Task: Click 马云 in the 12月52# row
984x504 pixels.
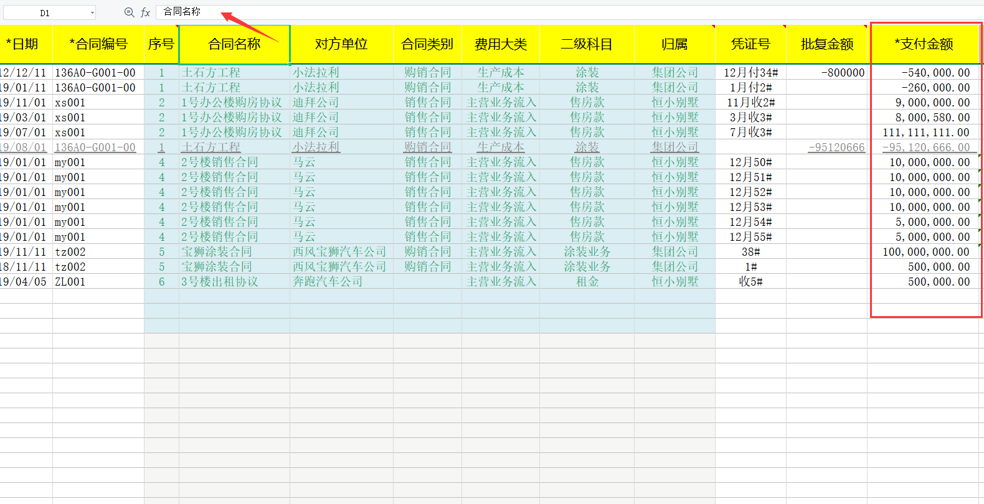Action: pyautogui.click(x=341, y=192)
